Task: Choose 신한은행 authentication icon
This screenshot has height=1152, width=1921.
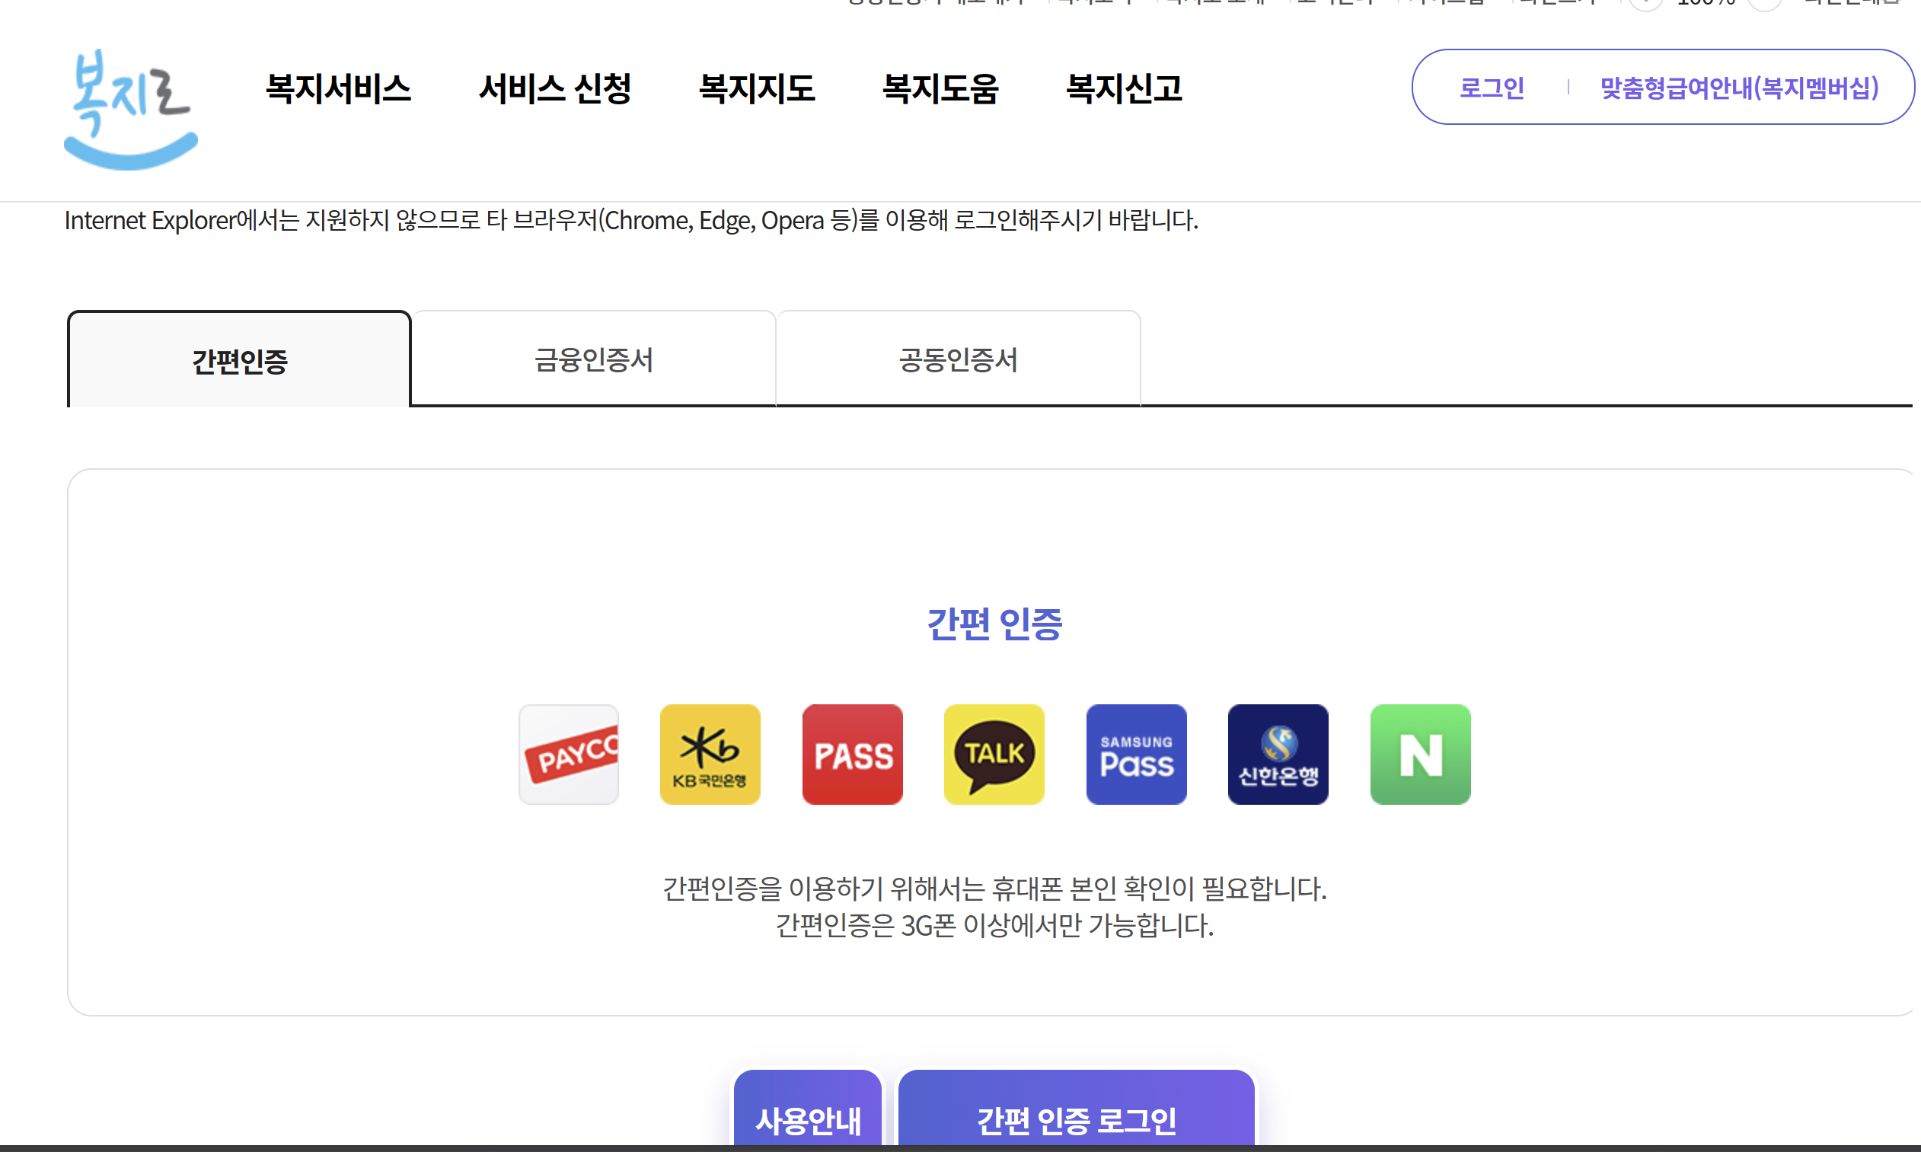Action: (1278, 754)
